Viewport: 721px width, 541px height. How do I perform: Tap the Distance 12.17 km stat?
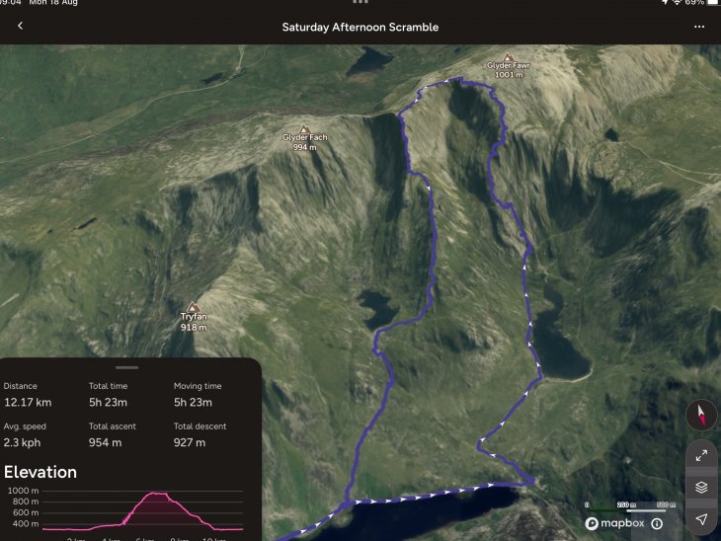click(28, 395)
